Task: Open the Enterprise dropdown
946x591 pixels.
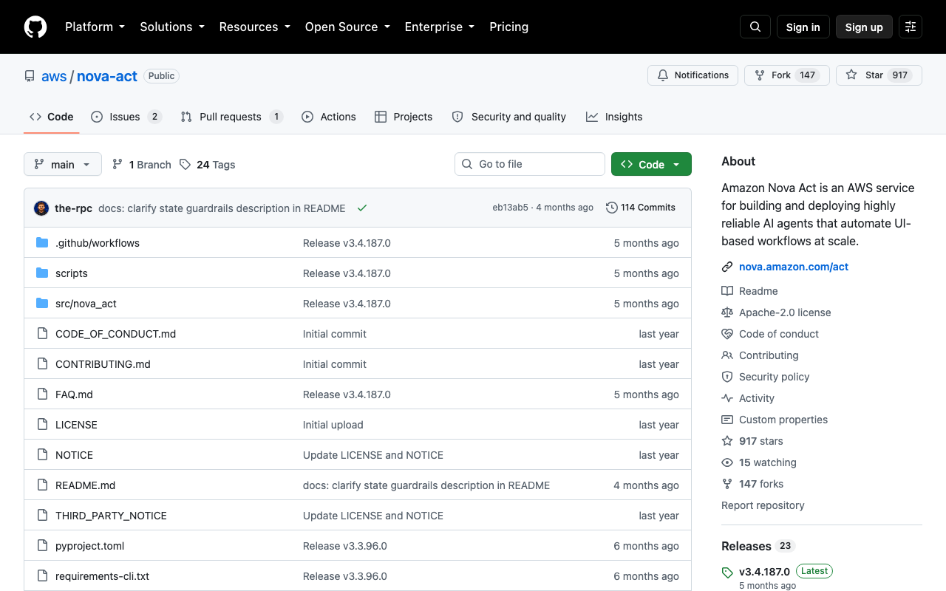Action: pyautogui.click(x=440, y=27)
